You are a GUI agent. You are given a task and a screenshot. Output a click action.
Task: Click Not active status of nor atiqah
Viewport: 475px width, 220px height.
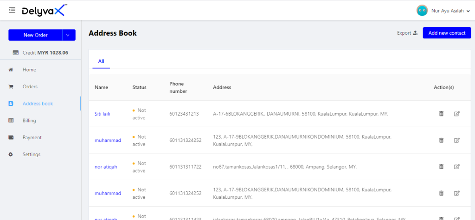coord(139,167)
